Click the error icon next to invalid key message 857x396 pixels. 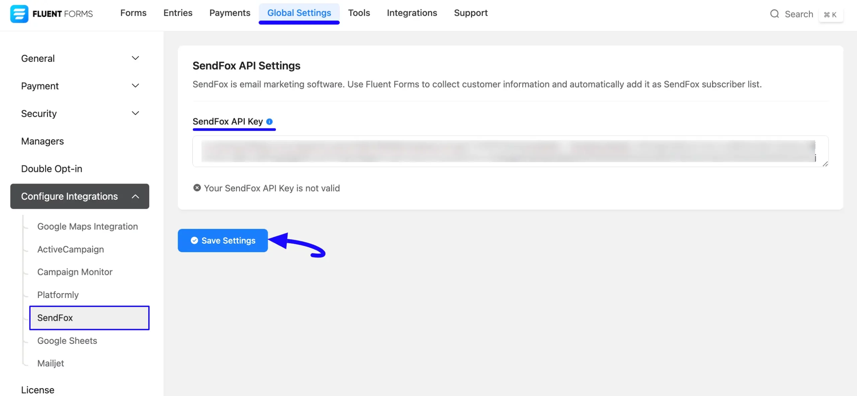coord(197,188)
